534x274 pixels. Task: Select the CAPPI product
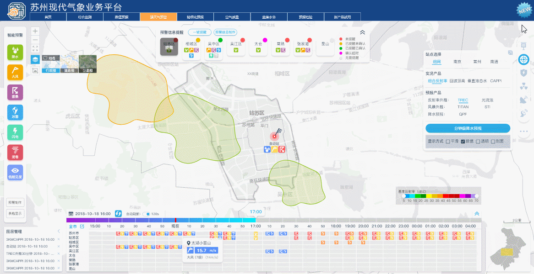[x=496, y=81]
